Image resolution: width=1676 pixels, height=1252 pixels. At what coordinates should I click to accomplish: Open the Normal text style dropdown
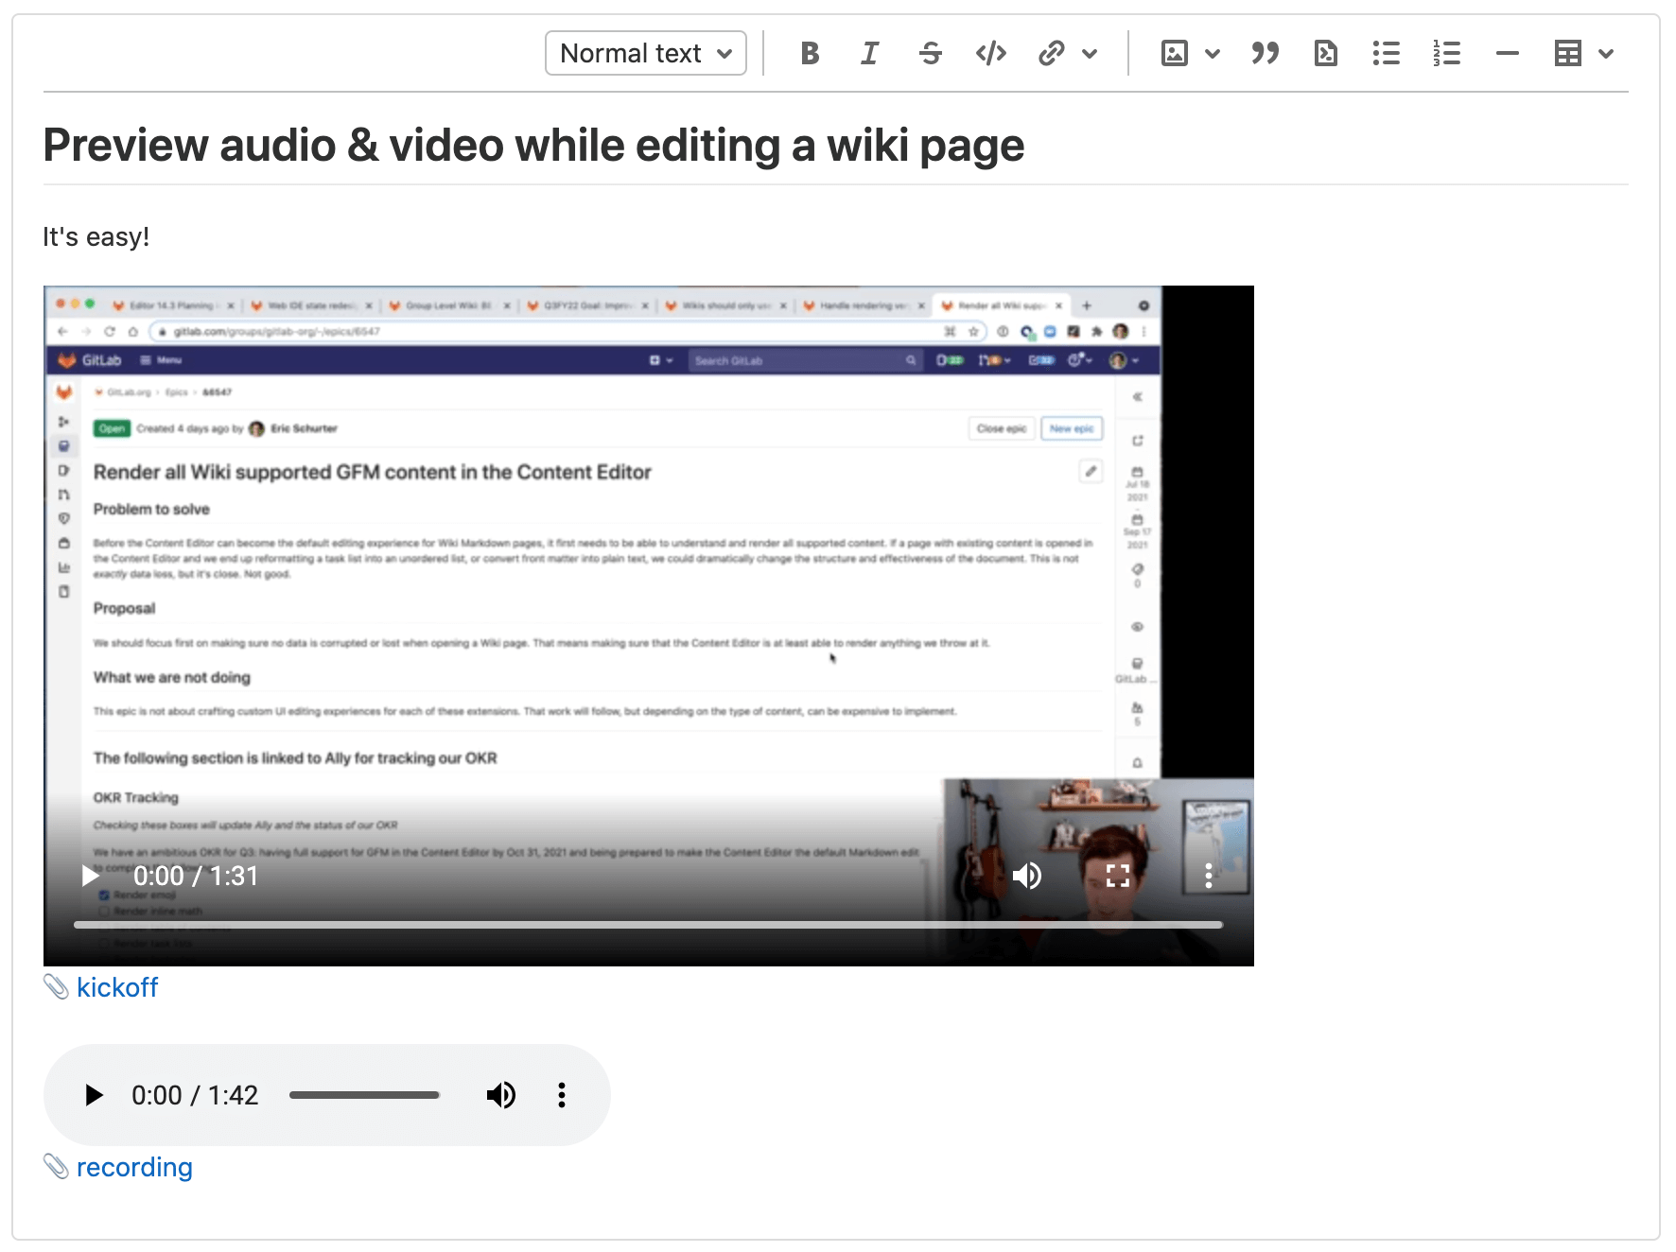(646, 53)
